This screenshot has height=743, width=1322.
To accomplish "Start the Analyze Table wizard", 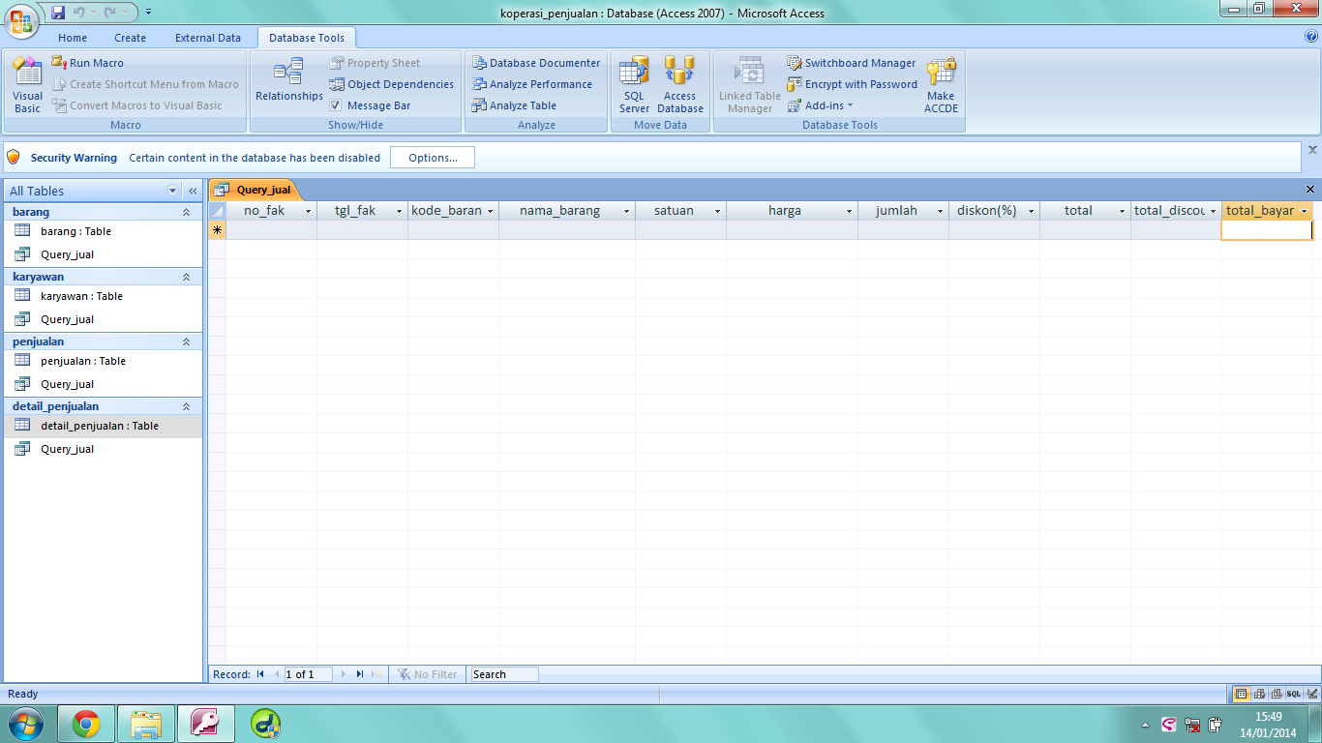I will [x=515, y=105].
